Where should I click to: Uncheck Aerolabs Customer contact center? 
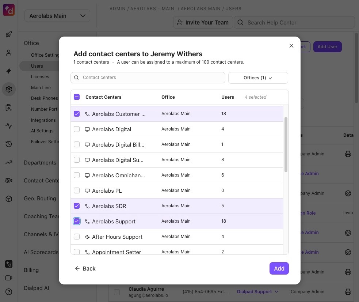77,114
